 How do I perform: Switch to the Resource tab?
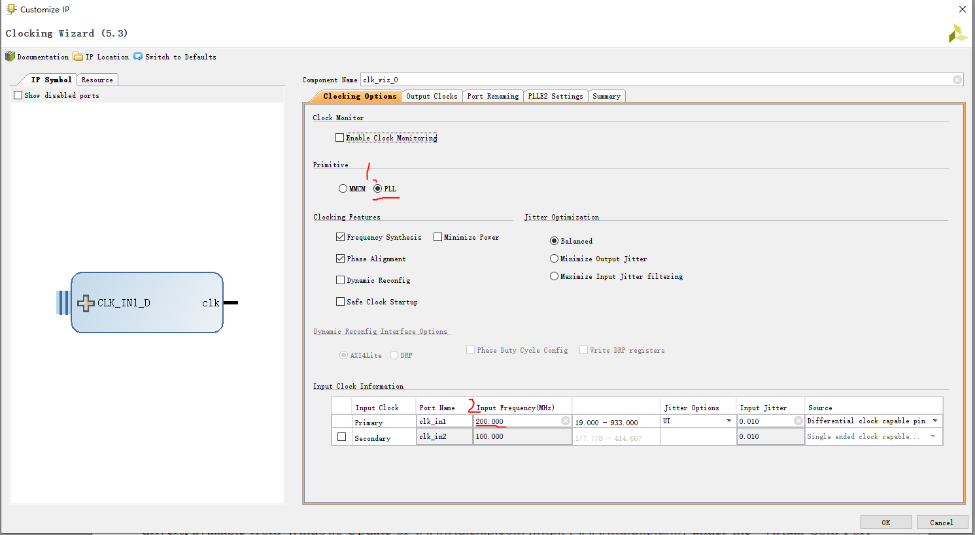[97, 80]
